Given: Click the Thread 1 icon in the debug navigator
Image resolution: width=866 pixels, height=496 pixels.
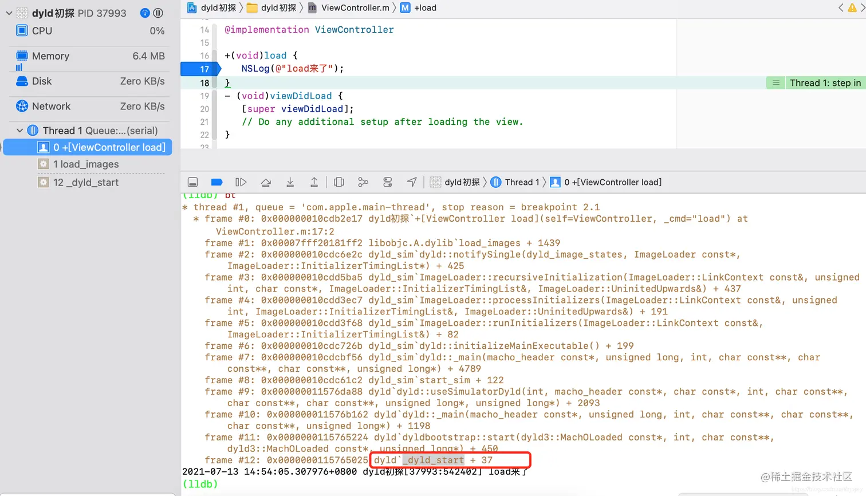Looking at the screenshot, I should [33, 131].
